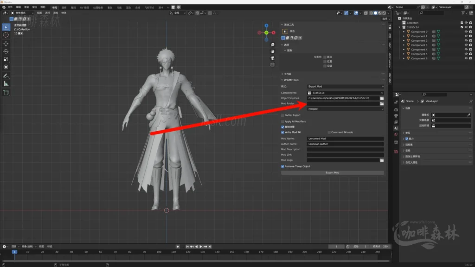Enable Apply All Modifiers checkbox
This screenshot has height=267, width=475.
point(283,121)
